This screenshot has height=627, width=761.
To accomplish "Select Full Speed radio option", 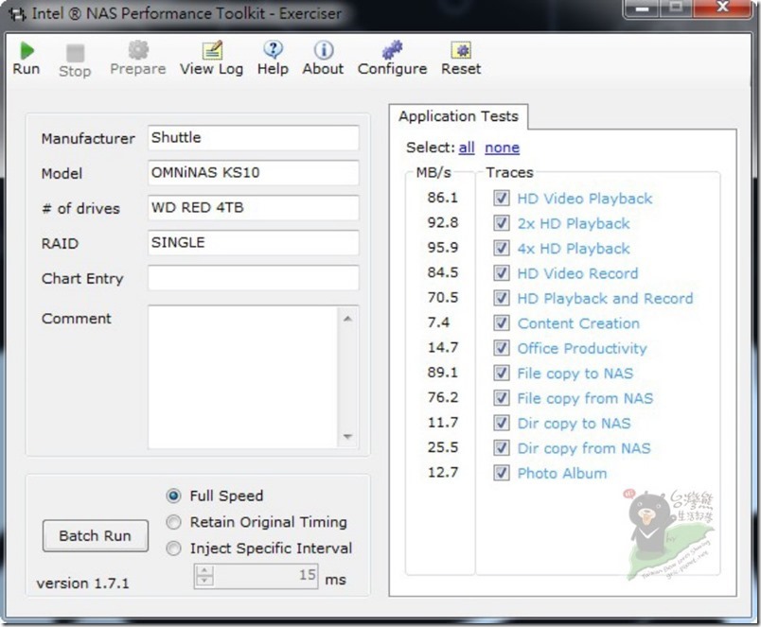I will [x=173, y=496].
